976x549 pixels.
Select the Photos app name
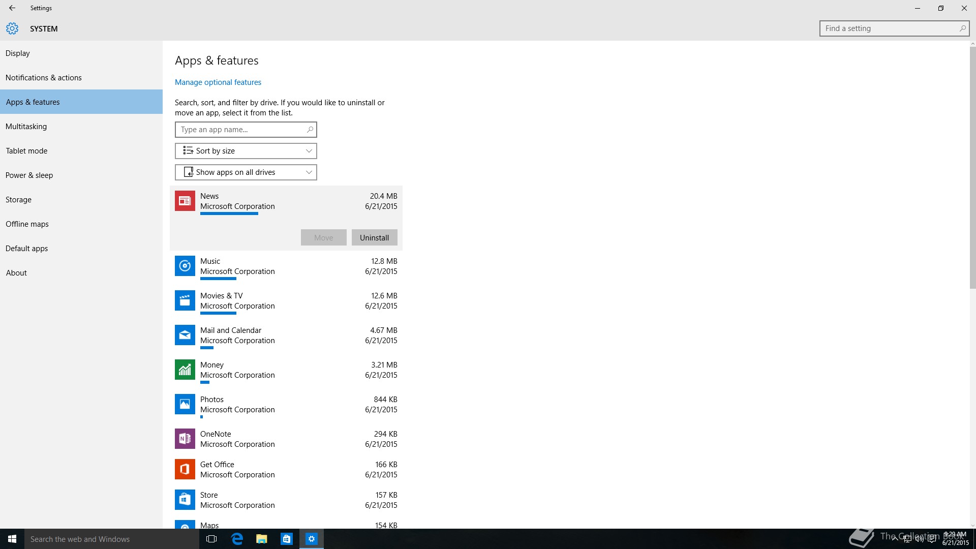click(212, 400)
